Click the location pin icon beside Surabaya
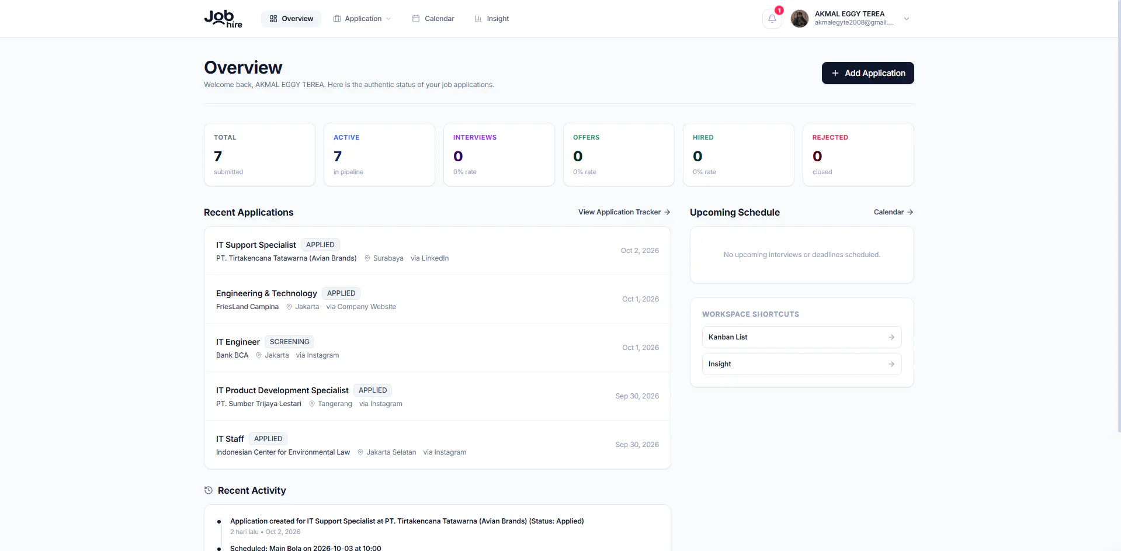1121x551 pixels. pyautogui.click(x=367, y=258)
